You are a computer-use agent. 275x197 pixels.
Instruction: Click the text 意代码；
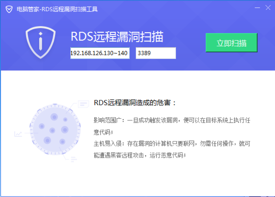click(103, 132)
